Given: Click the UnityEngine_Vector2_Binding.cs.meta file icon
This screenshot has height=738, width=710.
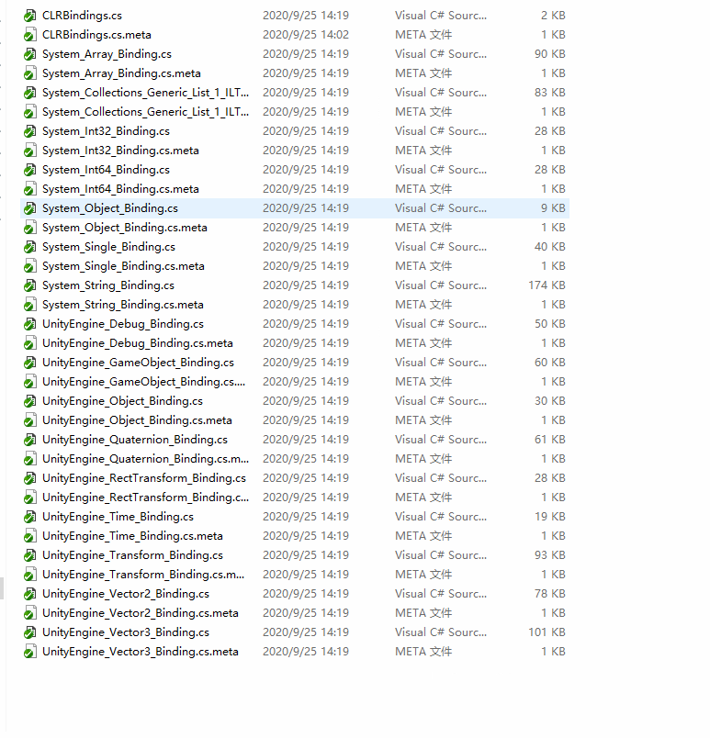Looking at the screenshot, I should pos(31,613).
